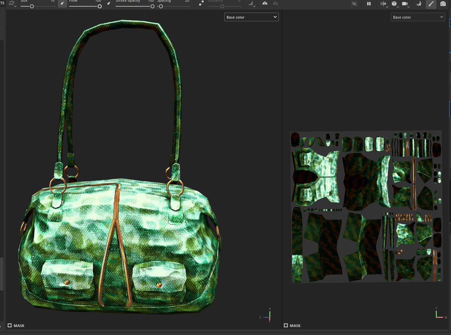Open the camera selection dropdown
Screen dimensions: 451x335
pyautogui.click(x=406, y=4)
